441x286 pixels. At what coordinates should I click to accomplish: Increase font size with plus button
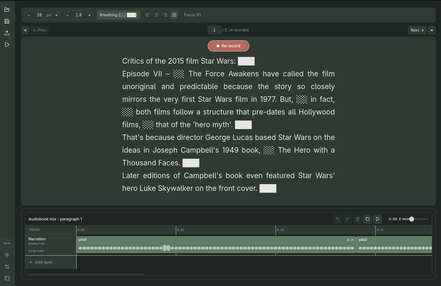(57, 15)
